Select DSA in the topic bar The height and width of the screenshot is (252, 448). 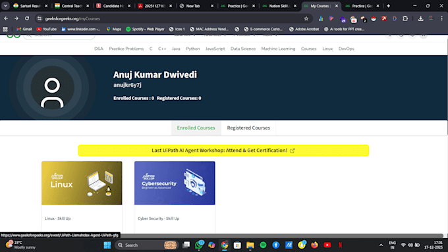[99, 49]
